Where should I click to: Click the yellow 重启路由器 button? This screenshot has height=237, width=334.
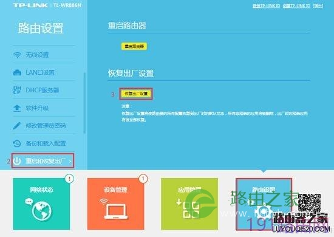pyautogui.click(x=134, y=46)
